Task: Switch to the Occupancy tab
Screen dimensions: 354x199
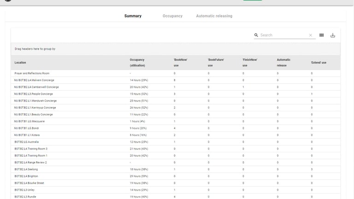Action: click(x=172, y=16)
